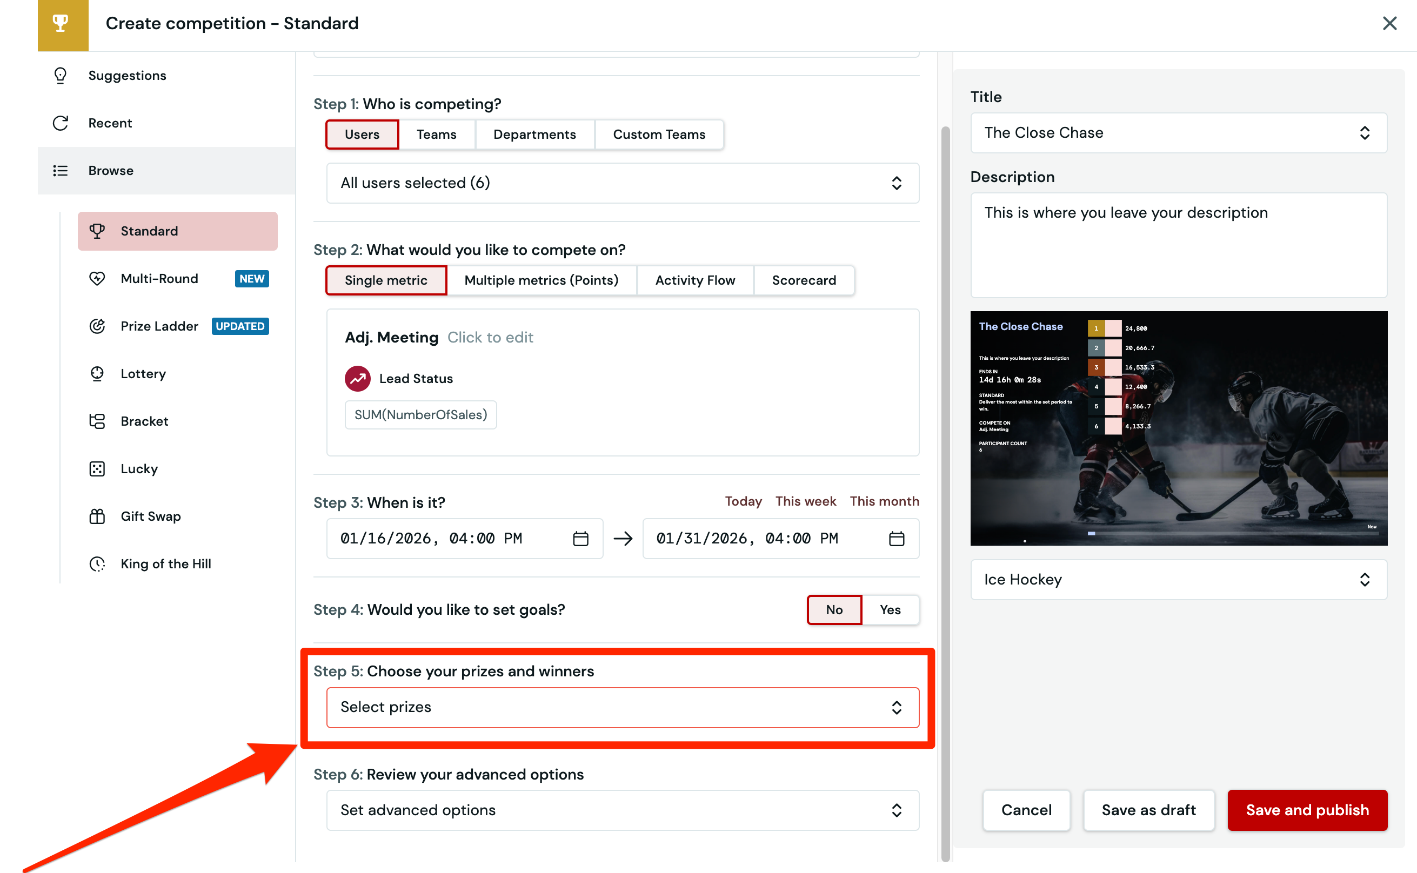Image resolution: width=1417 pixels, height=873 pixels.
Task: Open start date calendar picker icon
Action: (580, 539)
